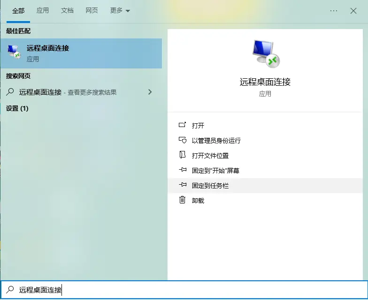This screenshot has height=300, width=368.
Task: Open the three-dot options menu
Action: [x=334, y=10]
